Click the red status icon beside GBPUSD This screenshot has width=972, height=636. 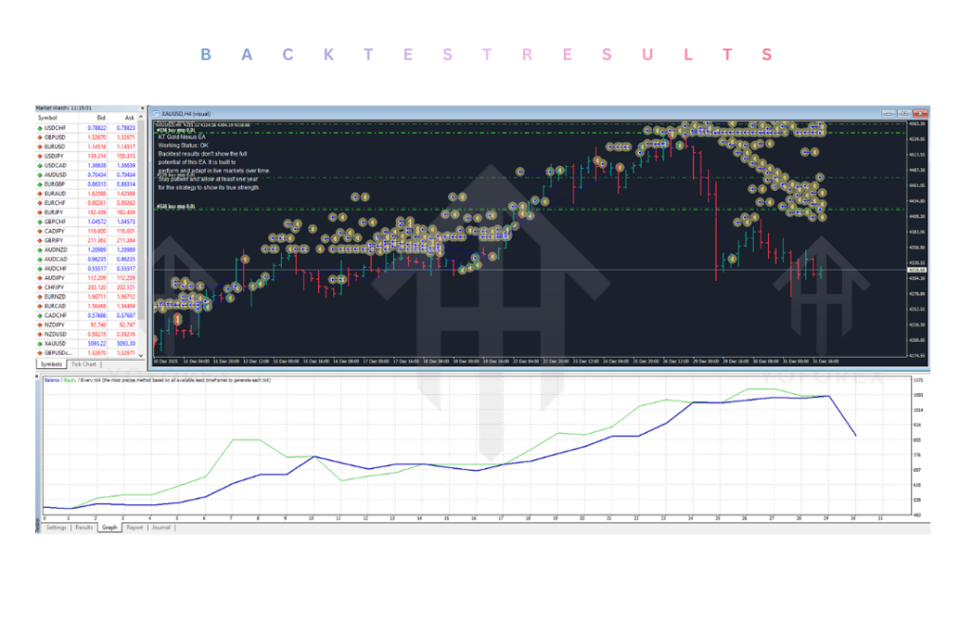42,139
